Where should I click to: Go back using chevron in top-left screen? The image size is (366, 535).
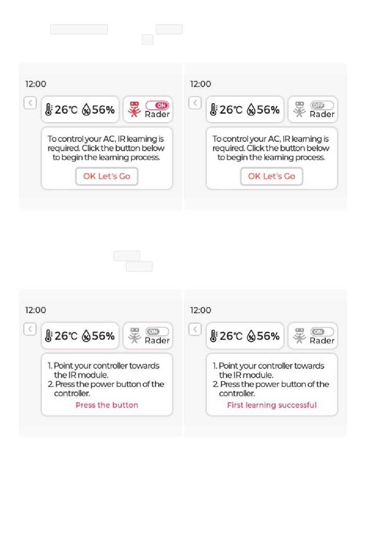click(x=30, y=103)
